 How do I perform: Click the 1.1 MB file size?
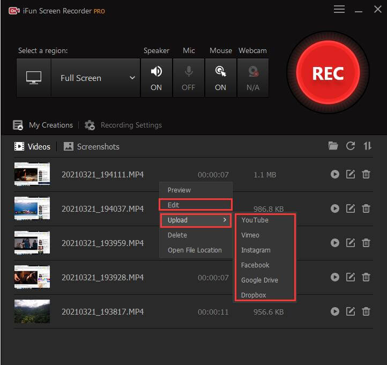265,175
